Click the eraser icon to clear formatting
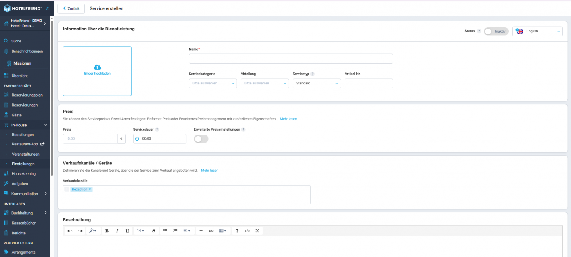The height and width of the screenshot is (257, 571). coord(153,231)
